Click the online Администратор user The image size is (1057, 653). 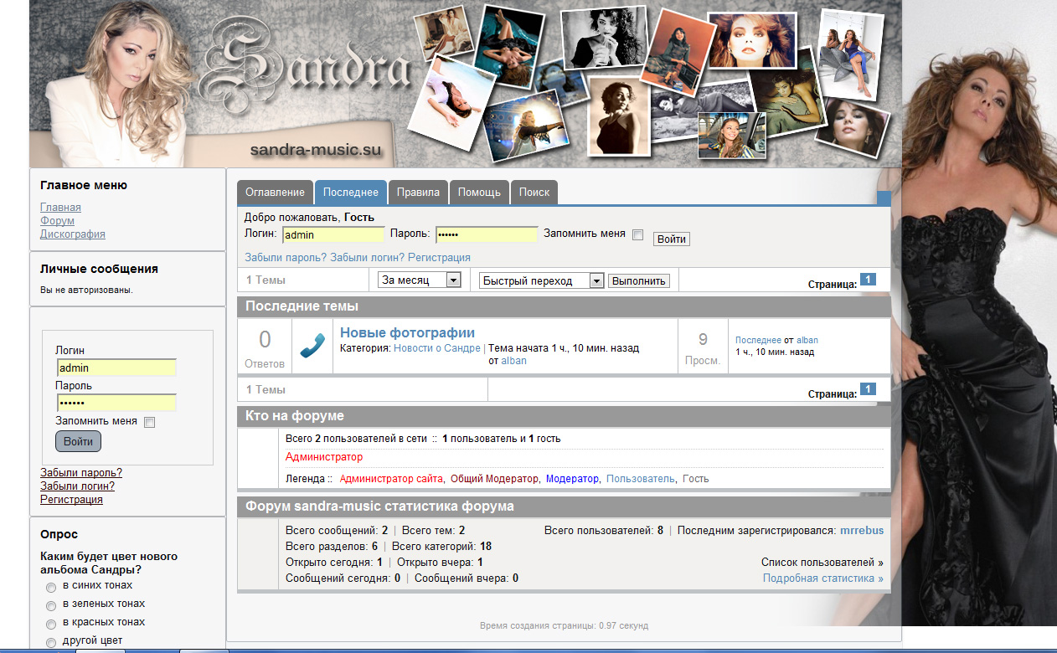324,457
